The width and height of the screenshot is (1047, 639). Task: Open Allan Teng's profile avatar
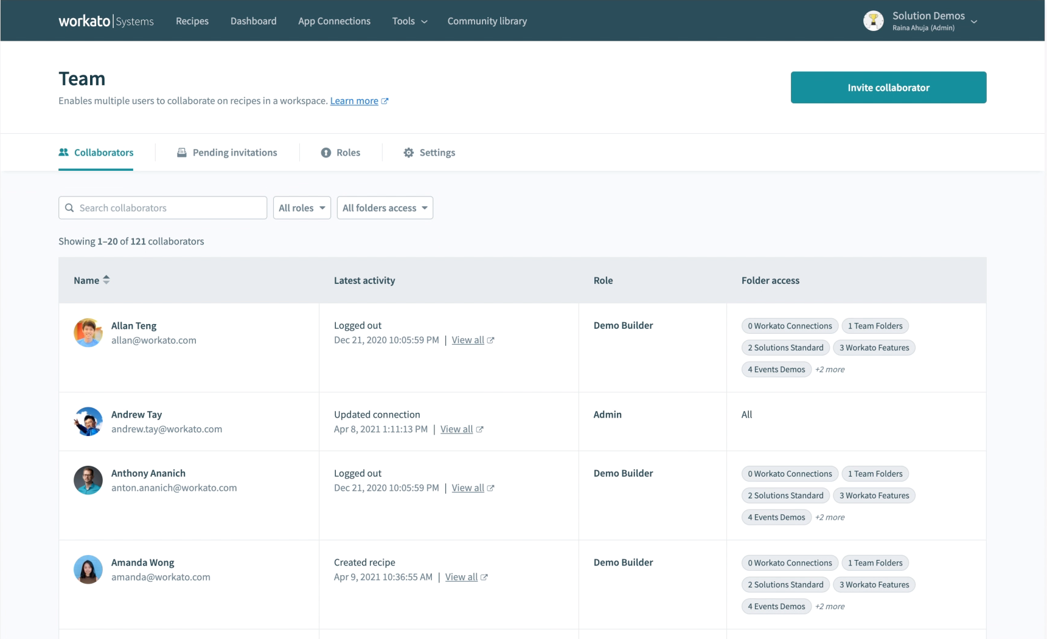click(x=88, y=333)
